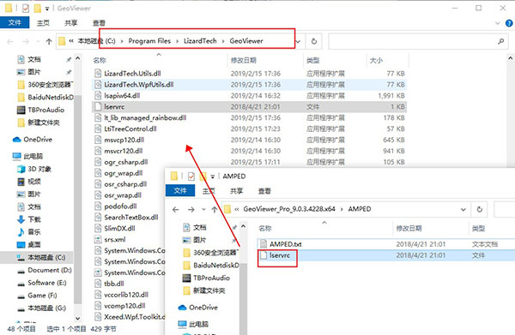515x335 pixels.
Task: Expand the AMPED address bar history dropdown
Action: 463,209
